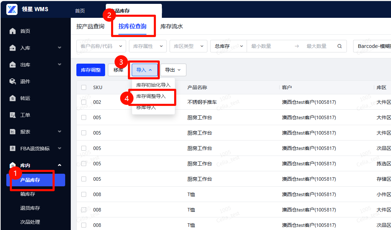The height and width of the screenshot is (230, 391).
Task: Switch to the 按库位查询 tab
Action: tap(132, 26)
